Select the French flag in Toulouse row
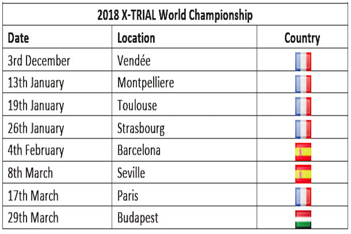The height and width of the screenshot is (234, 351). click(x=303, y=106)
